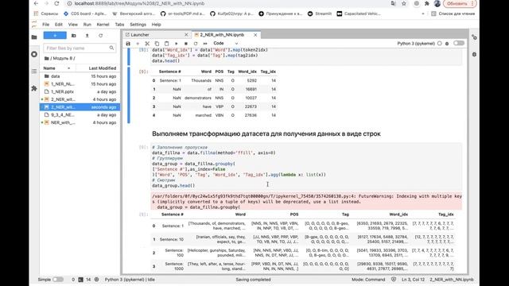This screenshot has height=286, width=509.
Task: Navigate to the Модуль 8 breadcrumb folder
Action: (63, 58)
